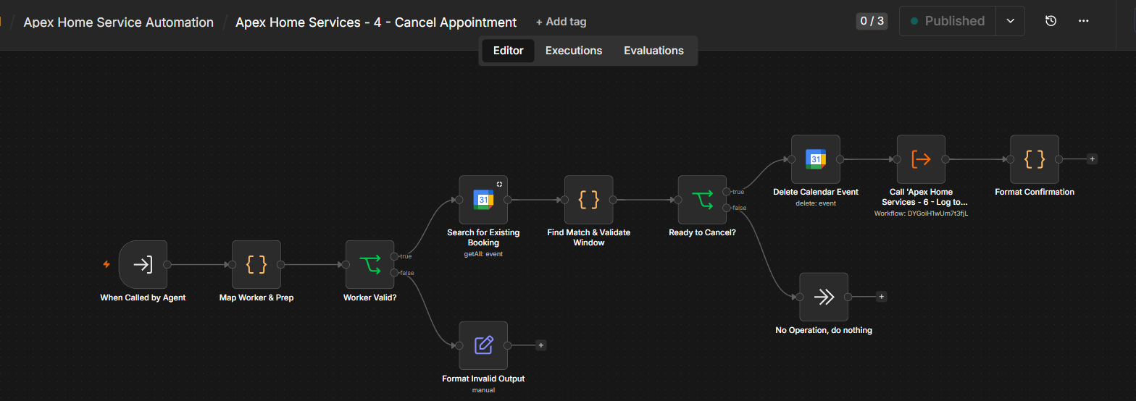
Task: Click the lightning trigger icon beside When Called by Agent
Action: 106,265
